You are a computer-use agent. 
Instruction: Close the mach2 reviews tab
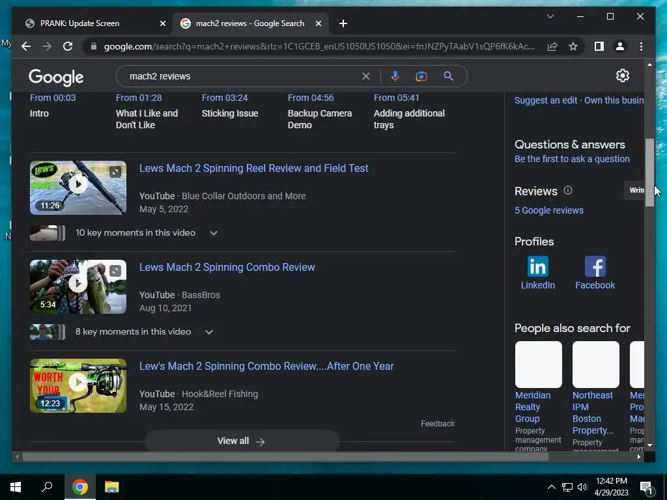coord(318,24)
